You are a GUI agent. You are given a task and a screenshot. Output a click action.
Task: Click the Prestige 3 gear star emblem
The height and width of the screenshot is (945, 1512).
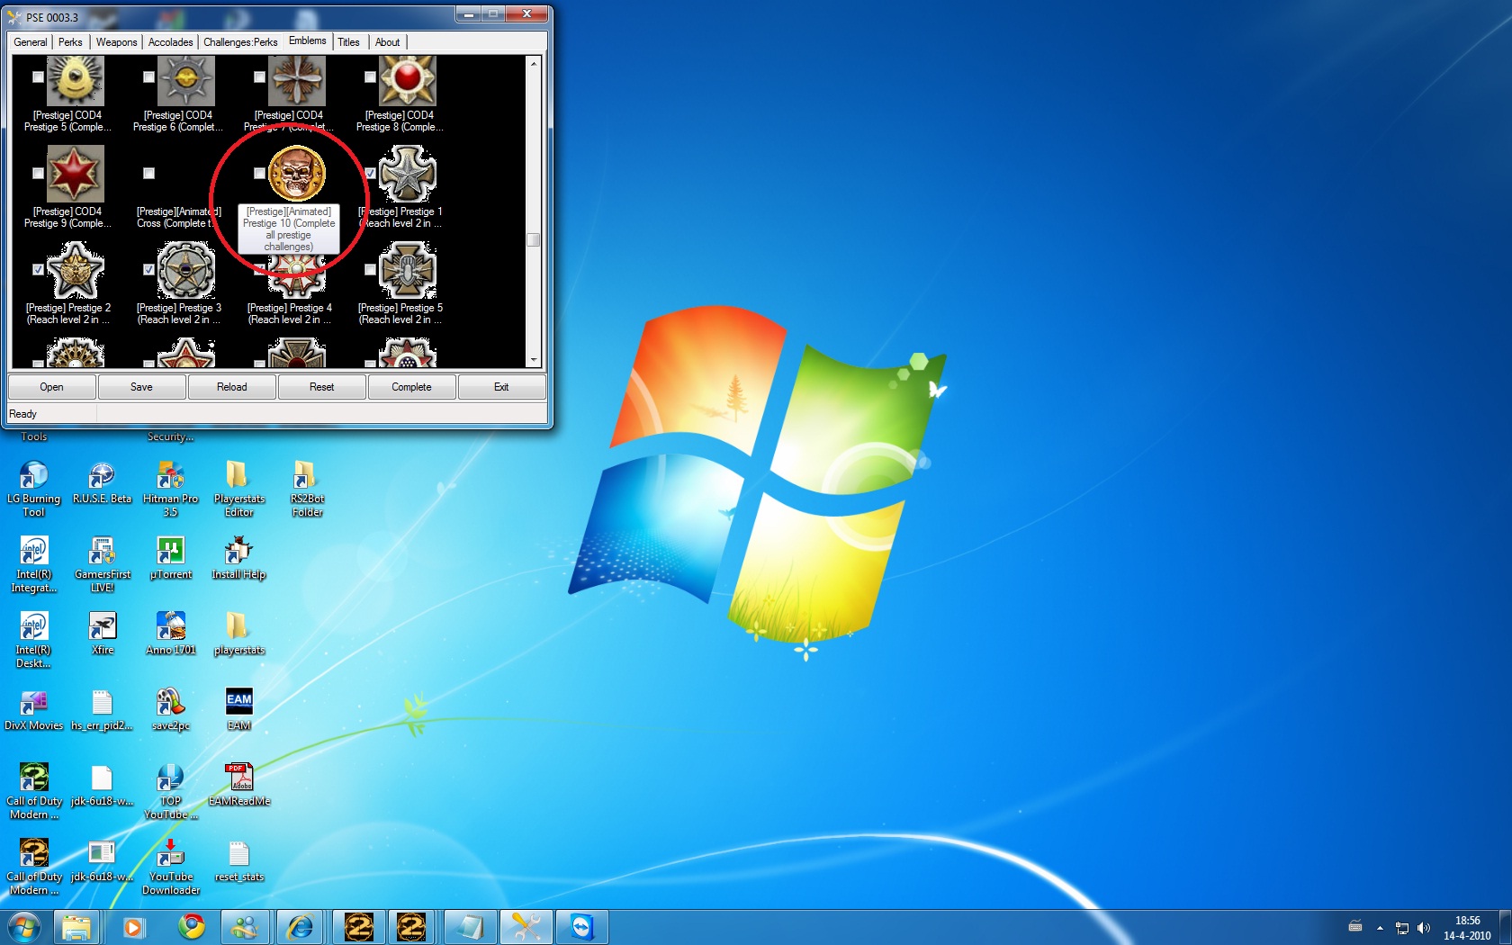click(x=186, y=270)
